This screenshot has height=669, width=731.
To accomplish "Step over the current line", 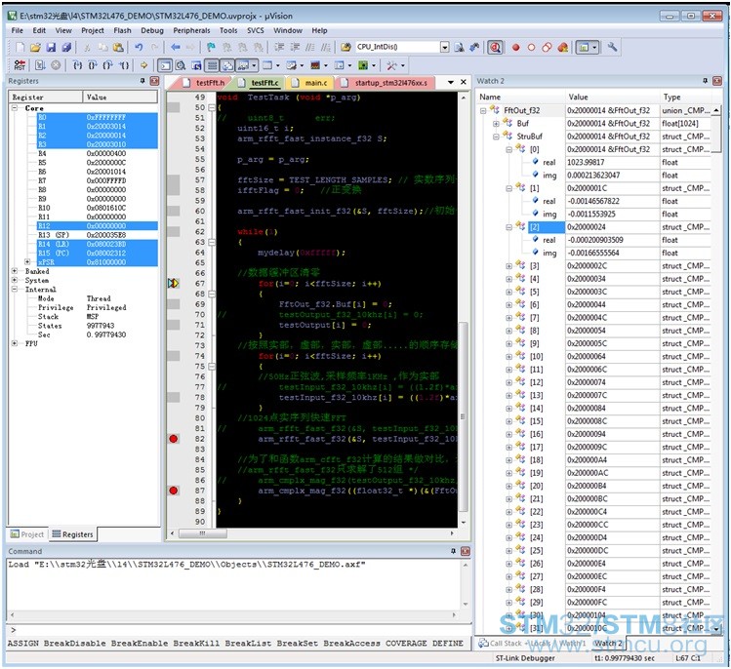I will tap(93, 65).
